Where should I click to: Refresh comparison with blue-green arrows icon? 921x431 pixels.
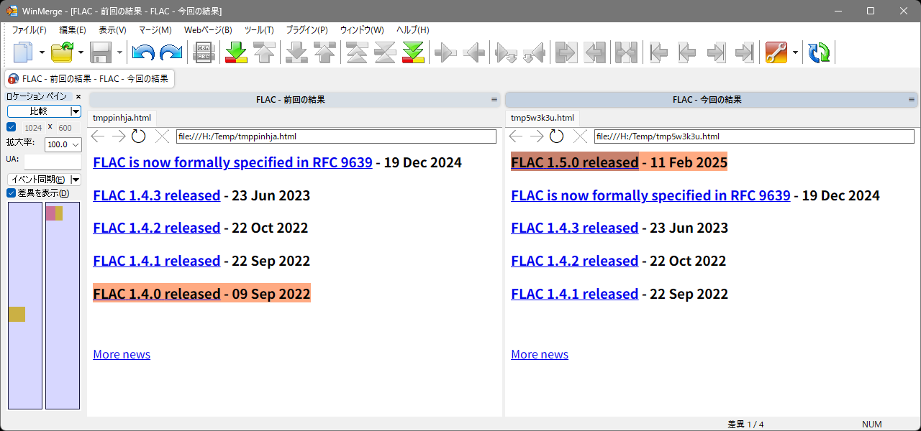coord(819,52)
